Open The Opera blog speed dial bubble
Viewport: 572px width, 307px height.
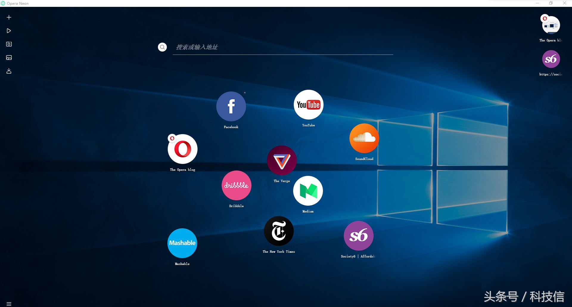(x=183, y=149)
